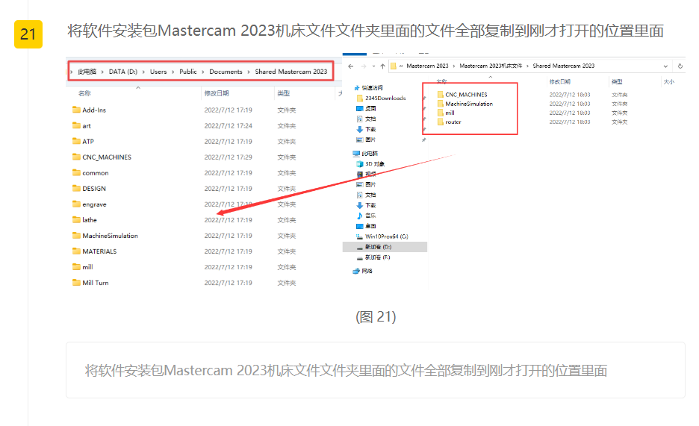Expand chevron after Mastercam 2023 in right path
This screenshot has height=426, width=699.
pyautogui.click(x=454, y=66)
